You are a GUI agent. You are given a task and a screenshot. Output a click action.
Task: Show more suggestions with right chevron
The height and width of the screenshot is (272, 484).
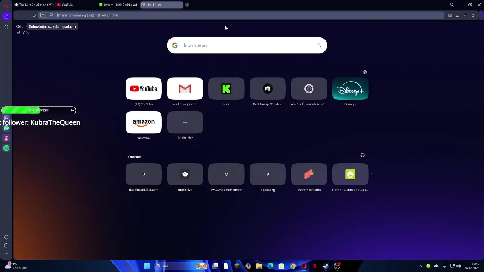click(371, 174)
